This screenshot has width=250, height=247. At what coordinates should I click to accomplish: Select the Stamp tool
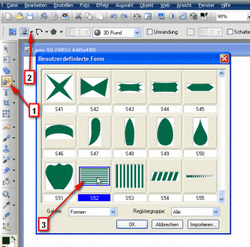pyautogui.click(x=6, y=149)
